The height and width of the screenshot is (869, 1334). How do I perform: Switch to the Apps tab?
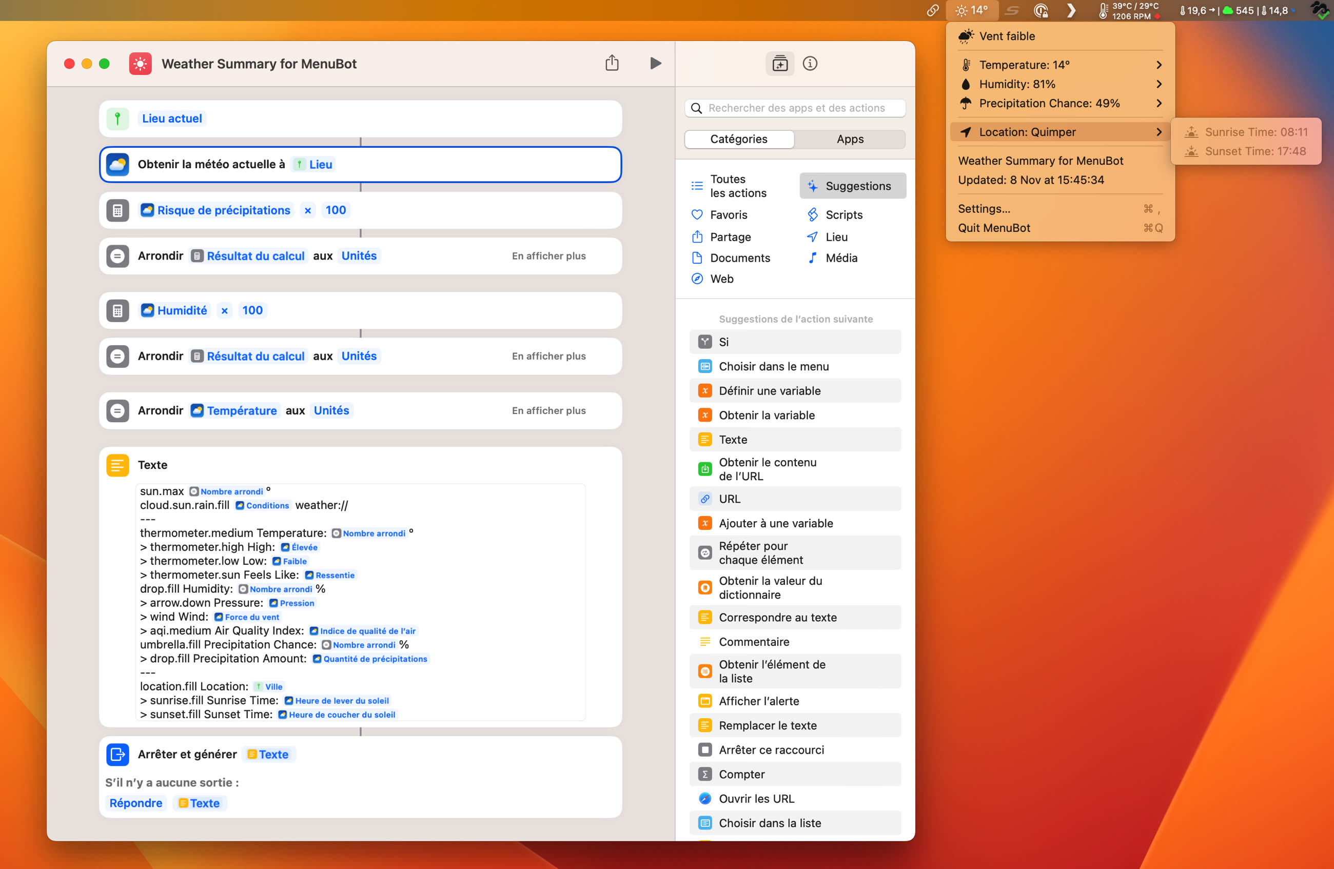(850, 139)
